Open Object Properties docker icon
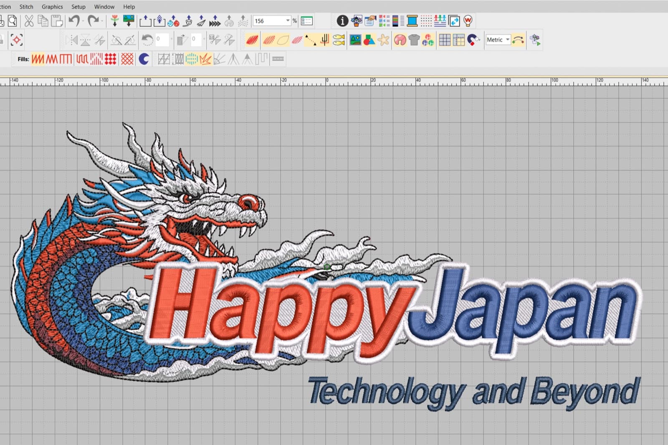This screenshot has width=668, height=445. point(370,21)
